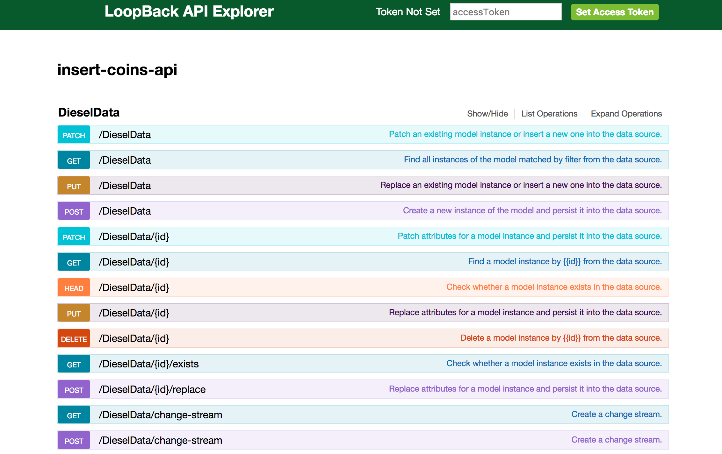The width and height of the screenshot is (722, 454).
Task: Click the POST badge for /DieselData/{id}/replace
Action: (x=74, y=389)
